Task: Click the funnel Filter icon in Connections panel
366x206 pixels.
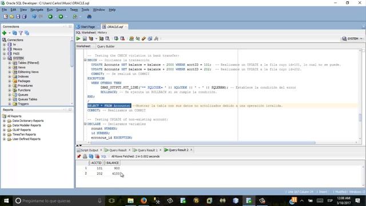Action: point(21,33)
